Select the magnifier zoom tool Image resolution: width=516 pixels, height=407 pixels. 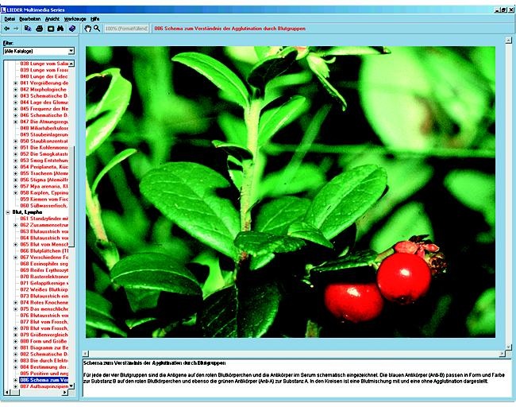pos(97,28)
